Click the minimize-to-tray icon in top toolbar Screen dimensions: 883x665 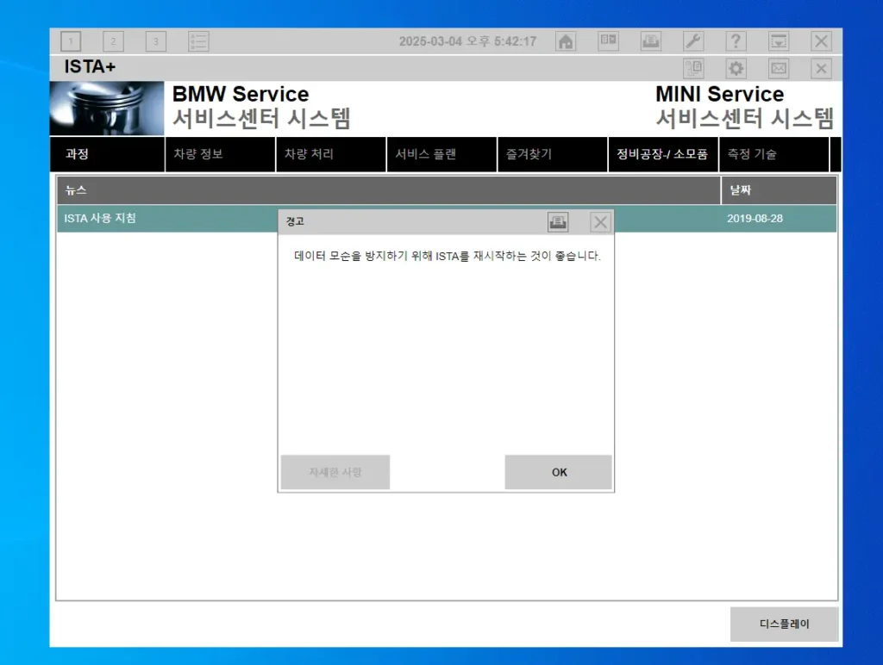click(x=779, y=41)
